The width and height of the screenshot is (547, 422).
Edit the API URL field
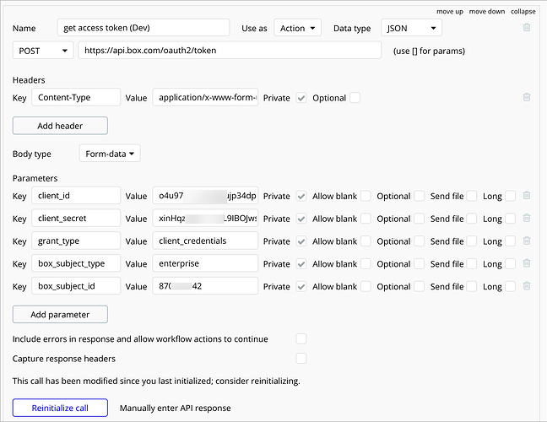click(x=230, y=51)
